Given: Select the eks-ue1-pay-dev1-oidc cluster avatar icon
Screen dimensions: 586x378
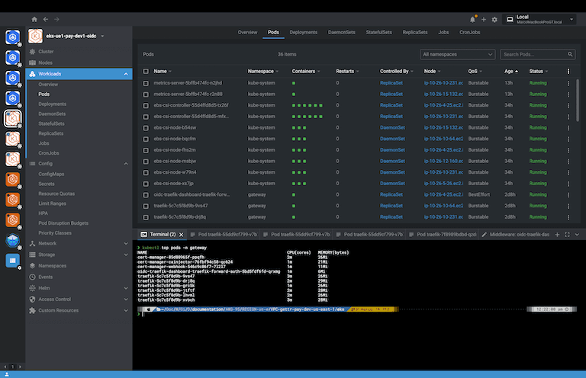Looking at the screenshot, I should (x=36, y=36).
